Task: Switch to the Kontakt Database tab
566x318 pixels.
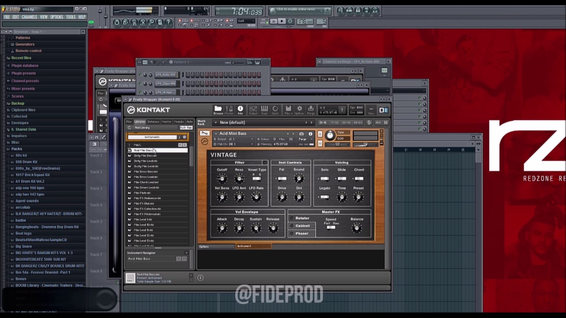Action: (x=153, y=122)
